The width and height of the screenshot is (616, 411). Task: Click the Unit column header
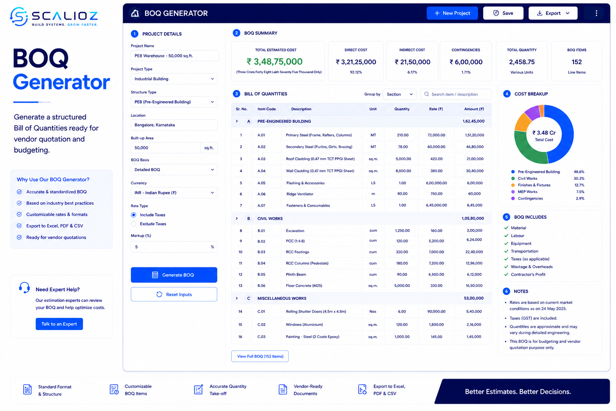pyautogui.click(x=373, y=109)
